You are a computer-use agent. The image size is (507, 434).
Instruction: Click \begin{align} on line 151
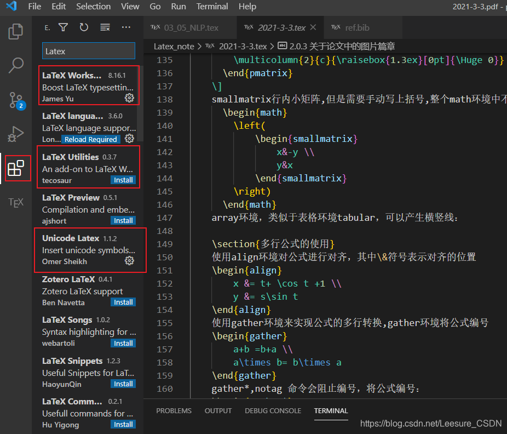(247, 270)
